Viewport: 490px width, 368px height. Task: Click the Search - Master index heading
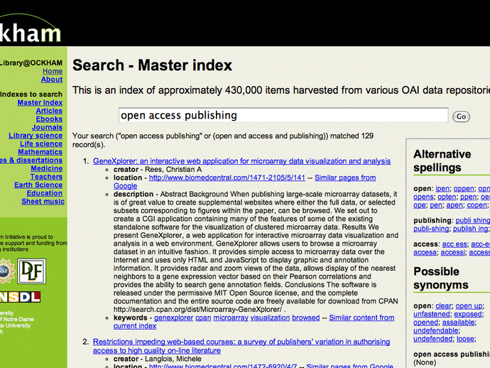[x=152, y=65]
